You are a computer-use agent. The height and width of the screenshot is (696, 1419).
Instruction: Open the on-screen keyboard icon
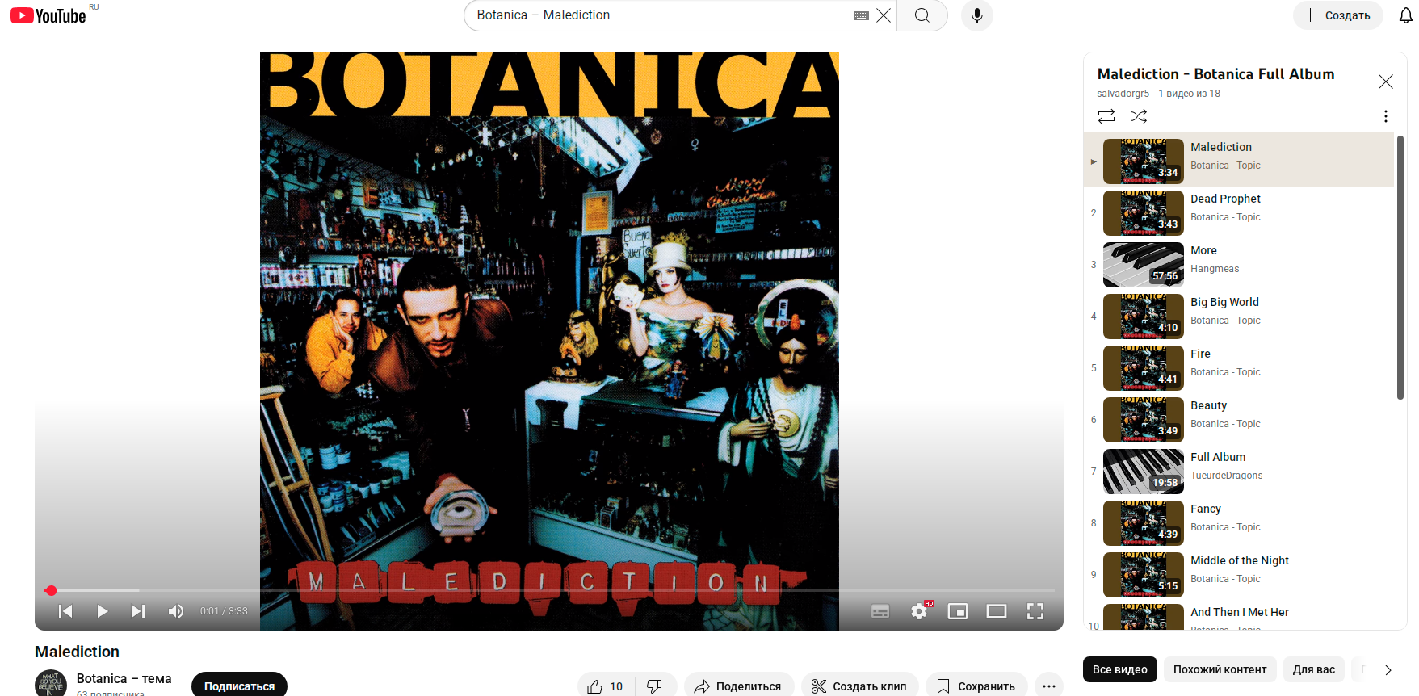click(x=861, y=15)
